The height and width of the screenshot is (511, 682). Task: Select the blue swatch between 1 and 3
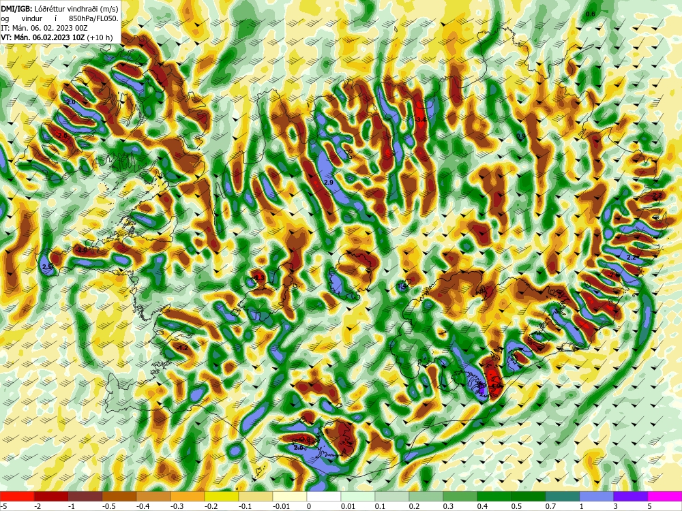coord(597,496)
